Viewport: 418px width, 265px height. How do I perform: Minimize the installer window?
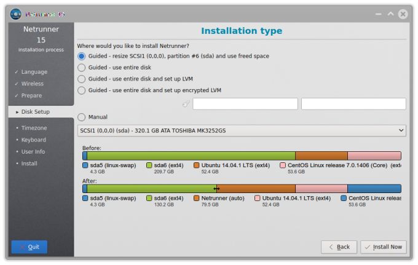click(378, 14)
